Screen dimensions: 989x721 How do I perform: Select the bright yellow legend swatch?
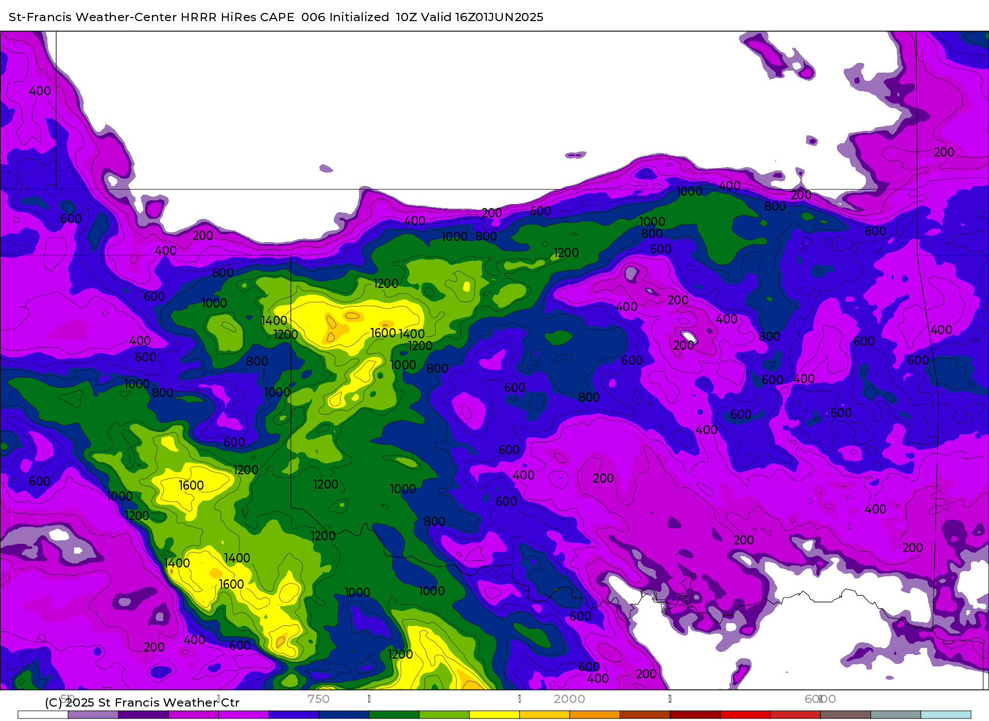tap(494, 715)
